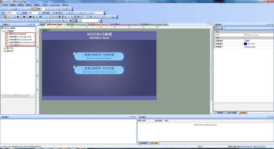
Task: Click the undo arrow icon
Action: [x=49, y=9]
